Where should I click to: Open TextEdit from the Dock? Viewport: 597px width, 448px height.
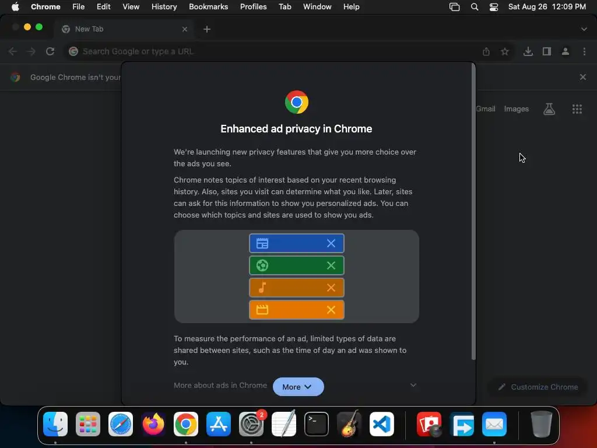[x=284, y=423]
